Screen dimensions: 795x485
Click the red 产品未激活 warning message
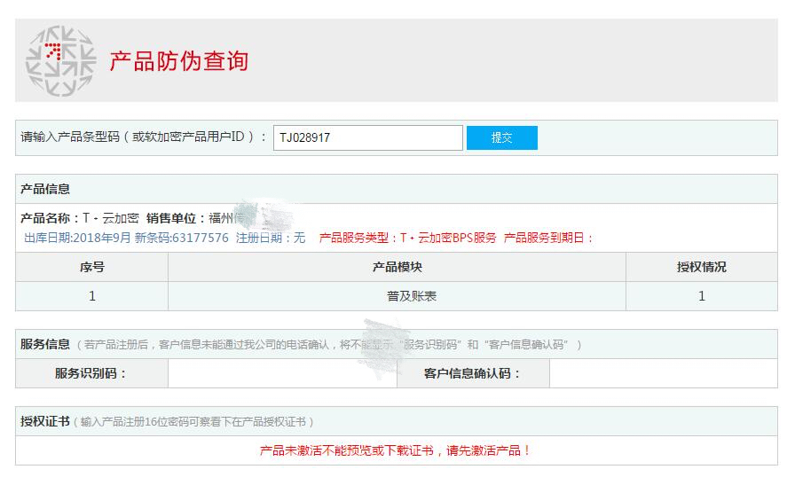pyautogui.click(x=395, y=450)
